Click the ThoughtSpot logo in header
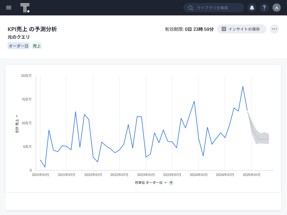Screen dimensions: 287x215 [25, 8]
